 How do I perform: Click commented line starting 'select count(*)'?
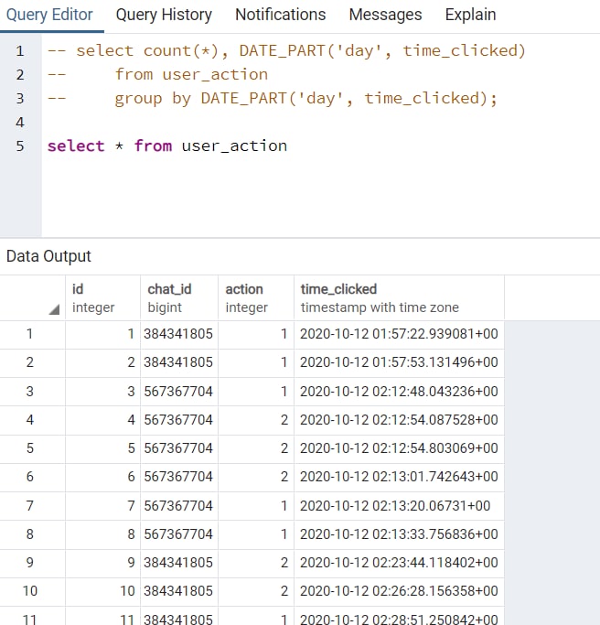(287, 50)
